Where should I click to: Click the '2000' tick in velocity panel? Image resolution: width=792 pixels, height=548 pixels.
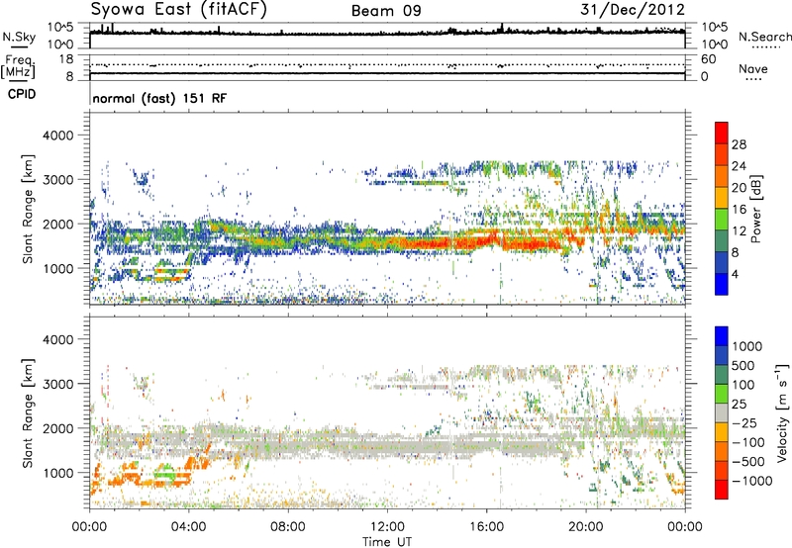[x=57, y=428]
